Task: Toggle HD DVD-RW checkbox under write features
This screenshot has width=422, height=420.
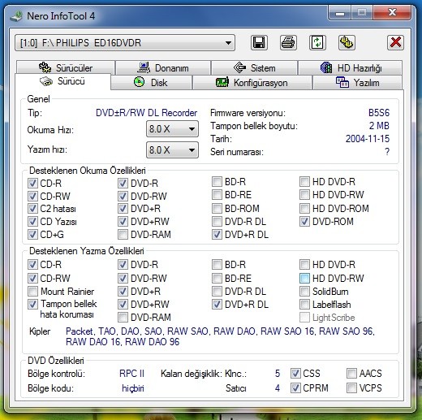Action: 304,278
